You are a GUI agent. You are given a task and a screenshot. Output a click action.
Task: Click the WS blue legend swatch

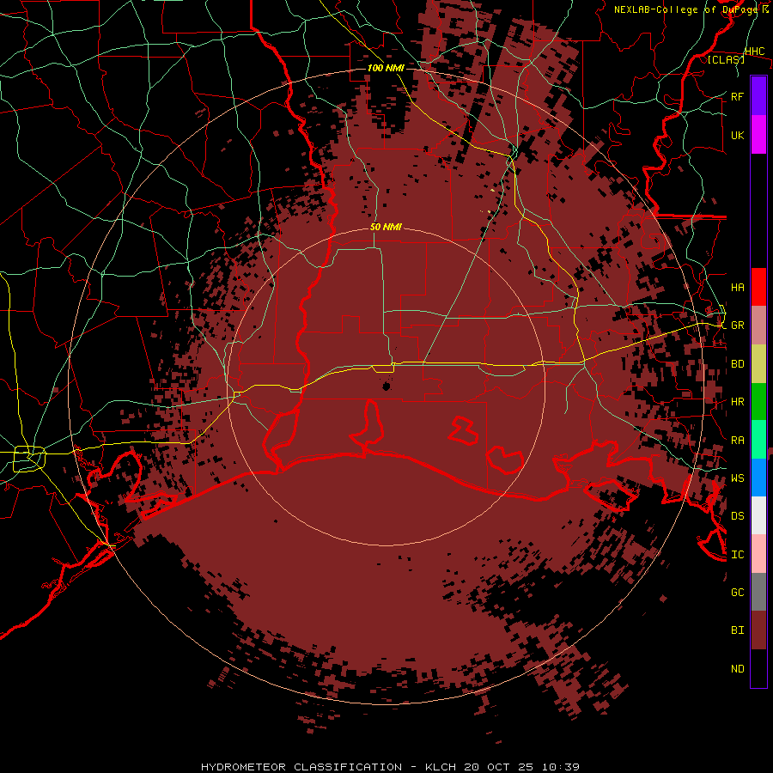pyautogui.click(x=758, y=478)
